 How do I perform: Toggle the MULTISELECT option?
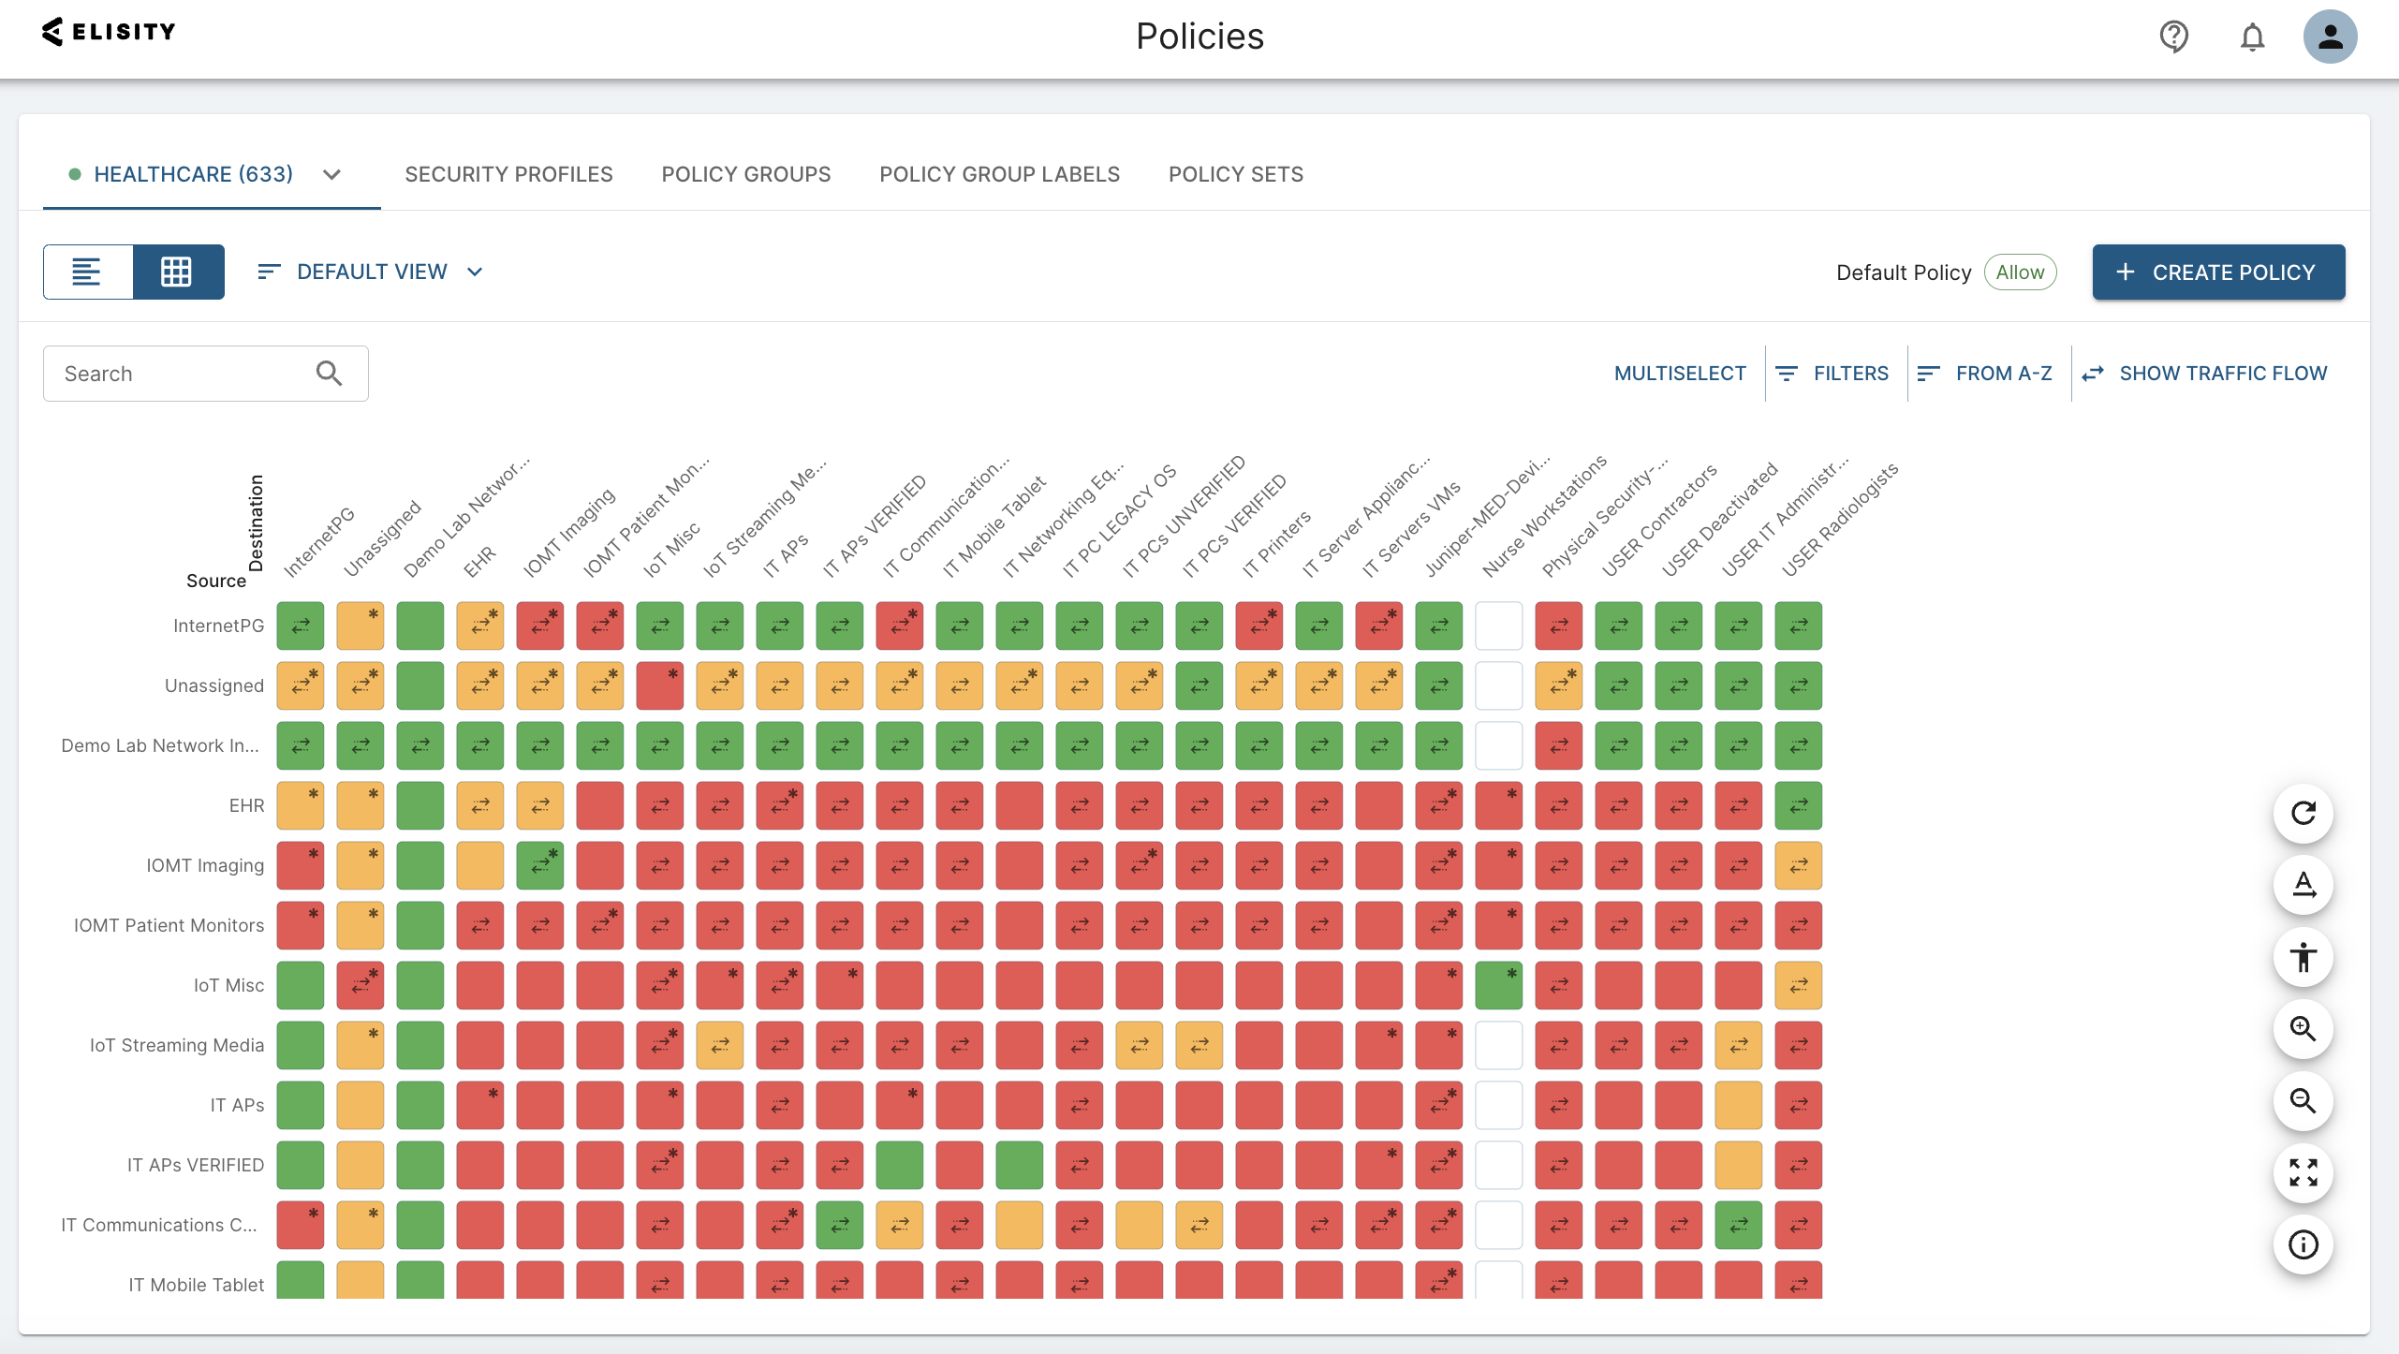(x=1679, y=373)
